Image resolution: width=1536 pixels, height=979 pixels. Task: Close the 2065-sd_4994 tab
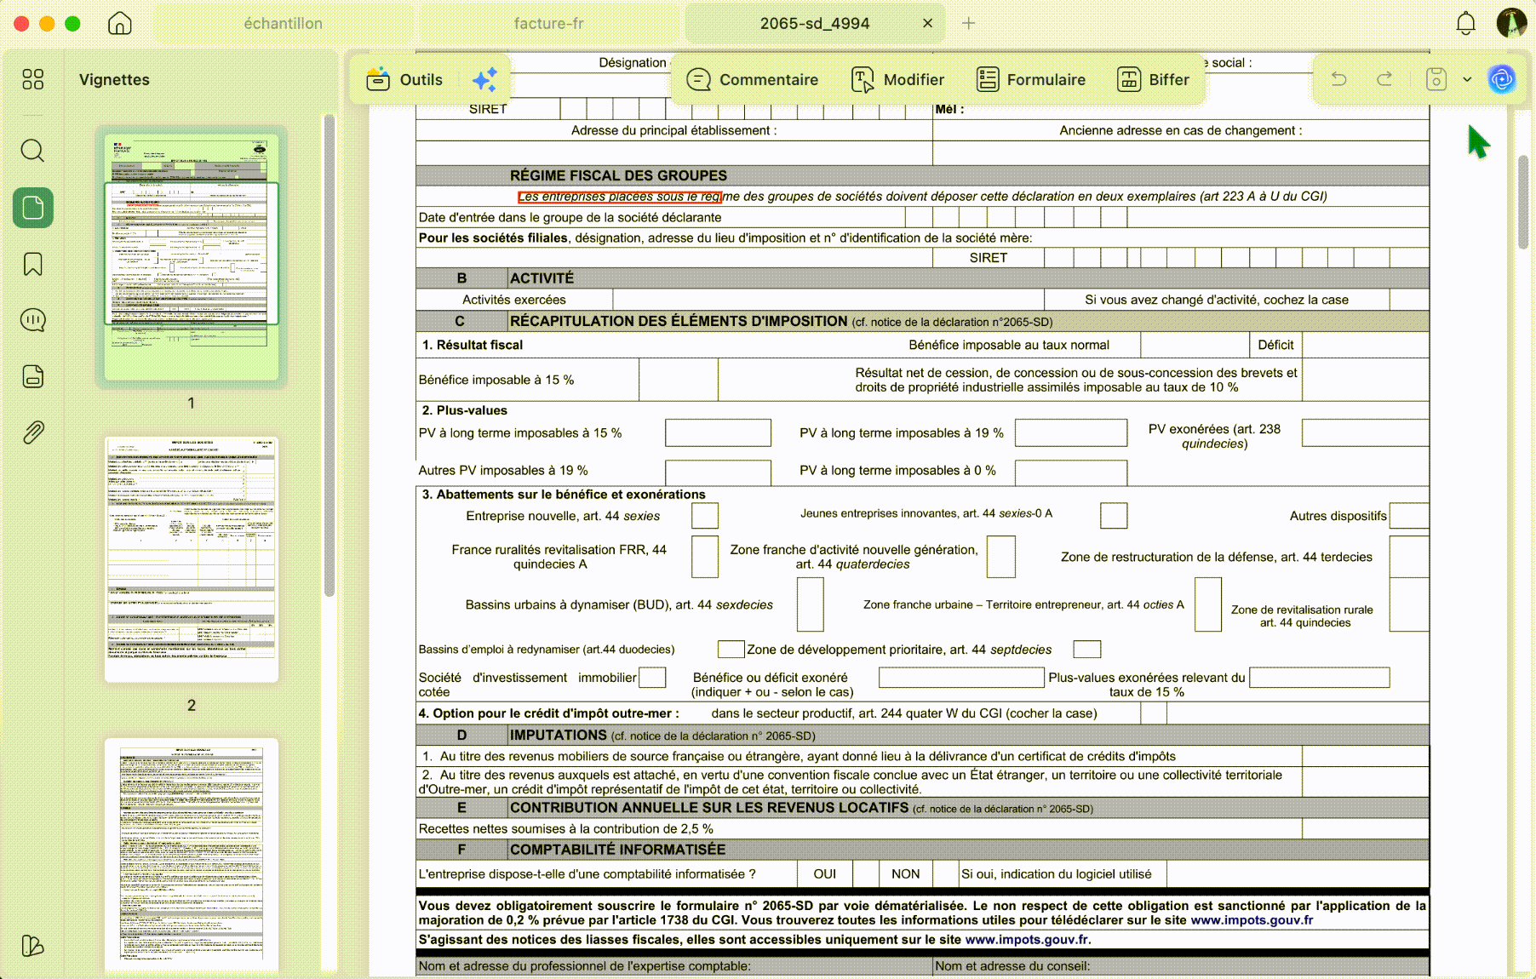(x=928, y=24)
